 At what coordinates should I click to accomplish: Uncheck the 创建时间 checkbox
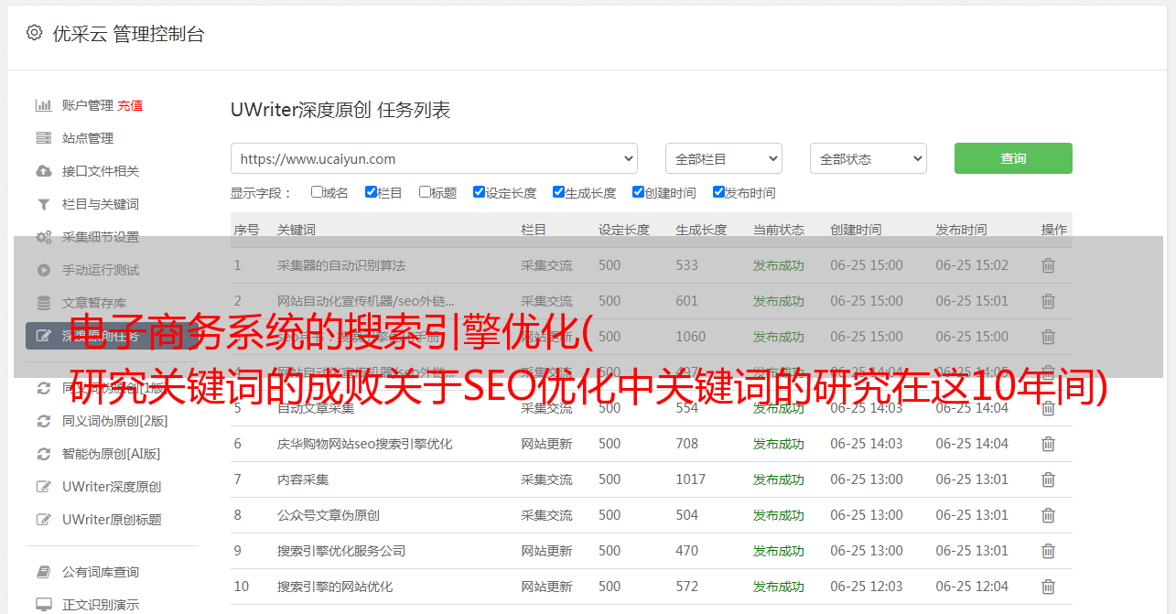tap(638, 192)
